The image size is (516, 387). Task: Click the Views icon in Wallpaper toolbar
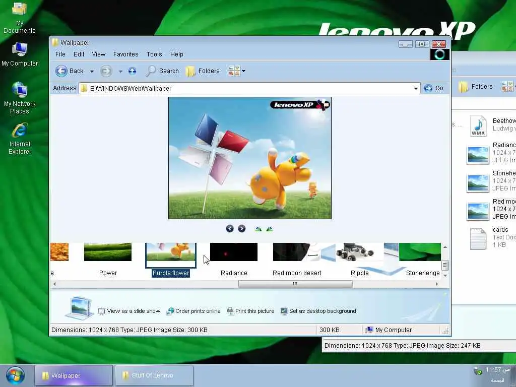pyautogui.click(x=234, y=71)
